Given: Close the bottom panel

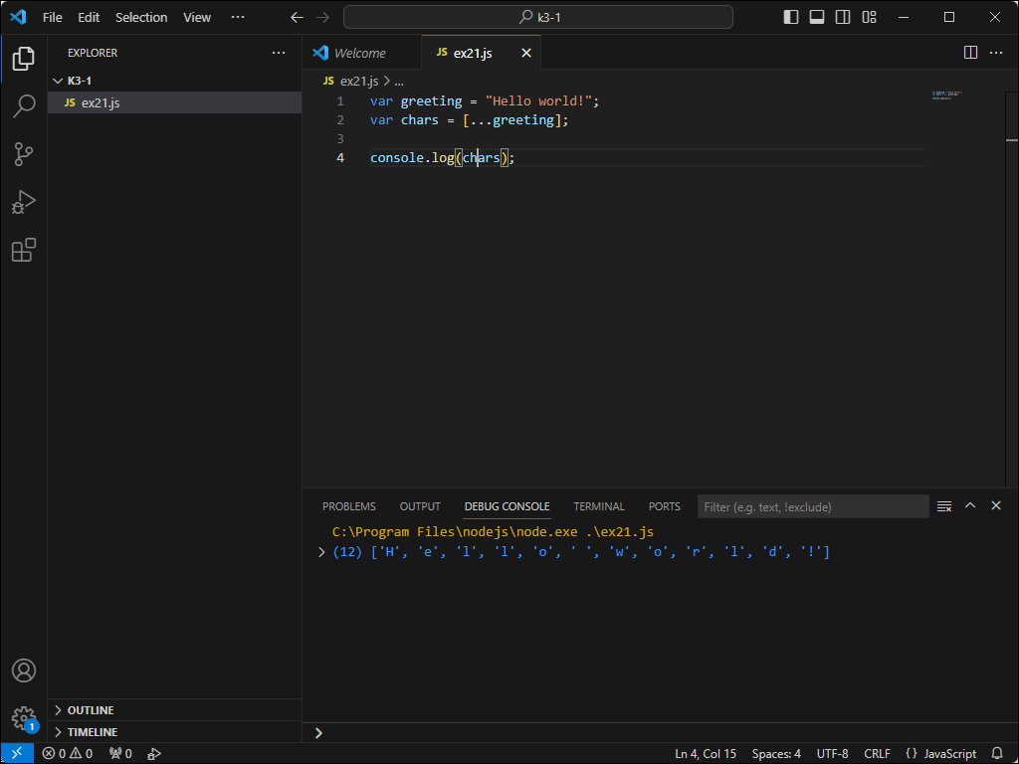Looking at the screenshot, I should (995, 505).
